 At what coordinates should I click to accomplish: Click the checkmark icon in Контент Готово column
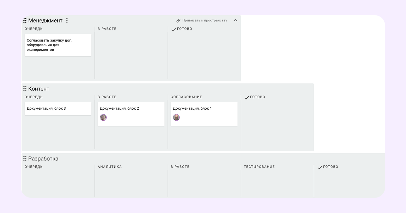[246, 97]
